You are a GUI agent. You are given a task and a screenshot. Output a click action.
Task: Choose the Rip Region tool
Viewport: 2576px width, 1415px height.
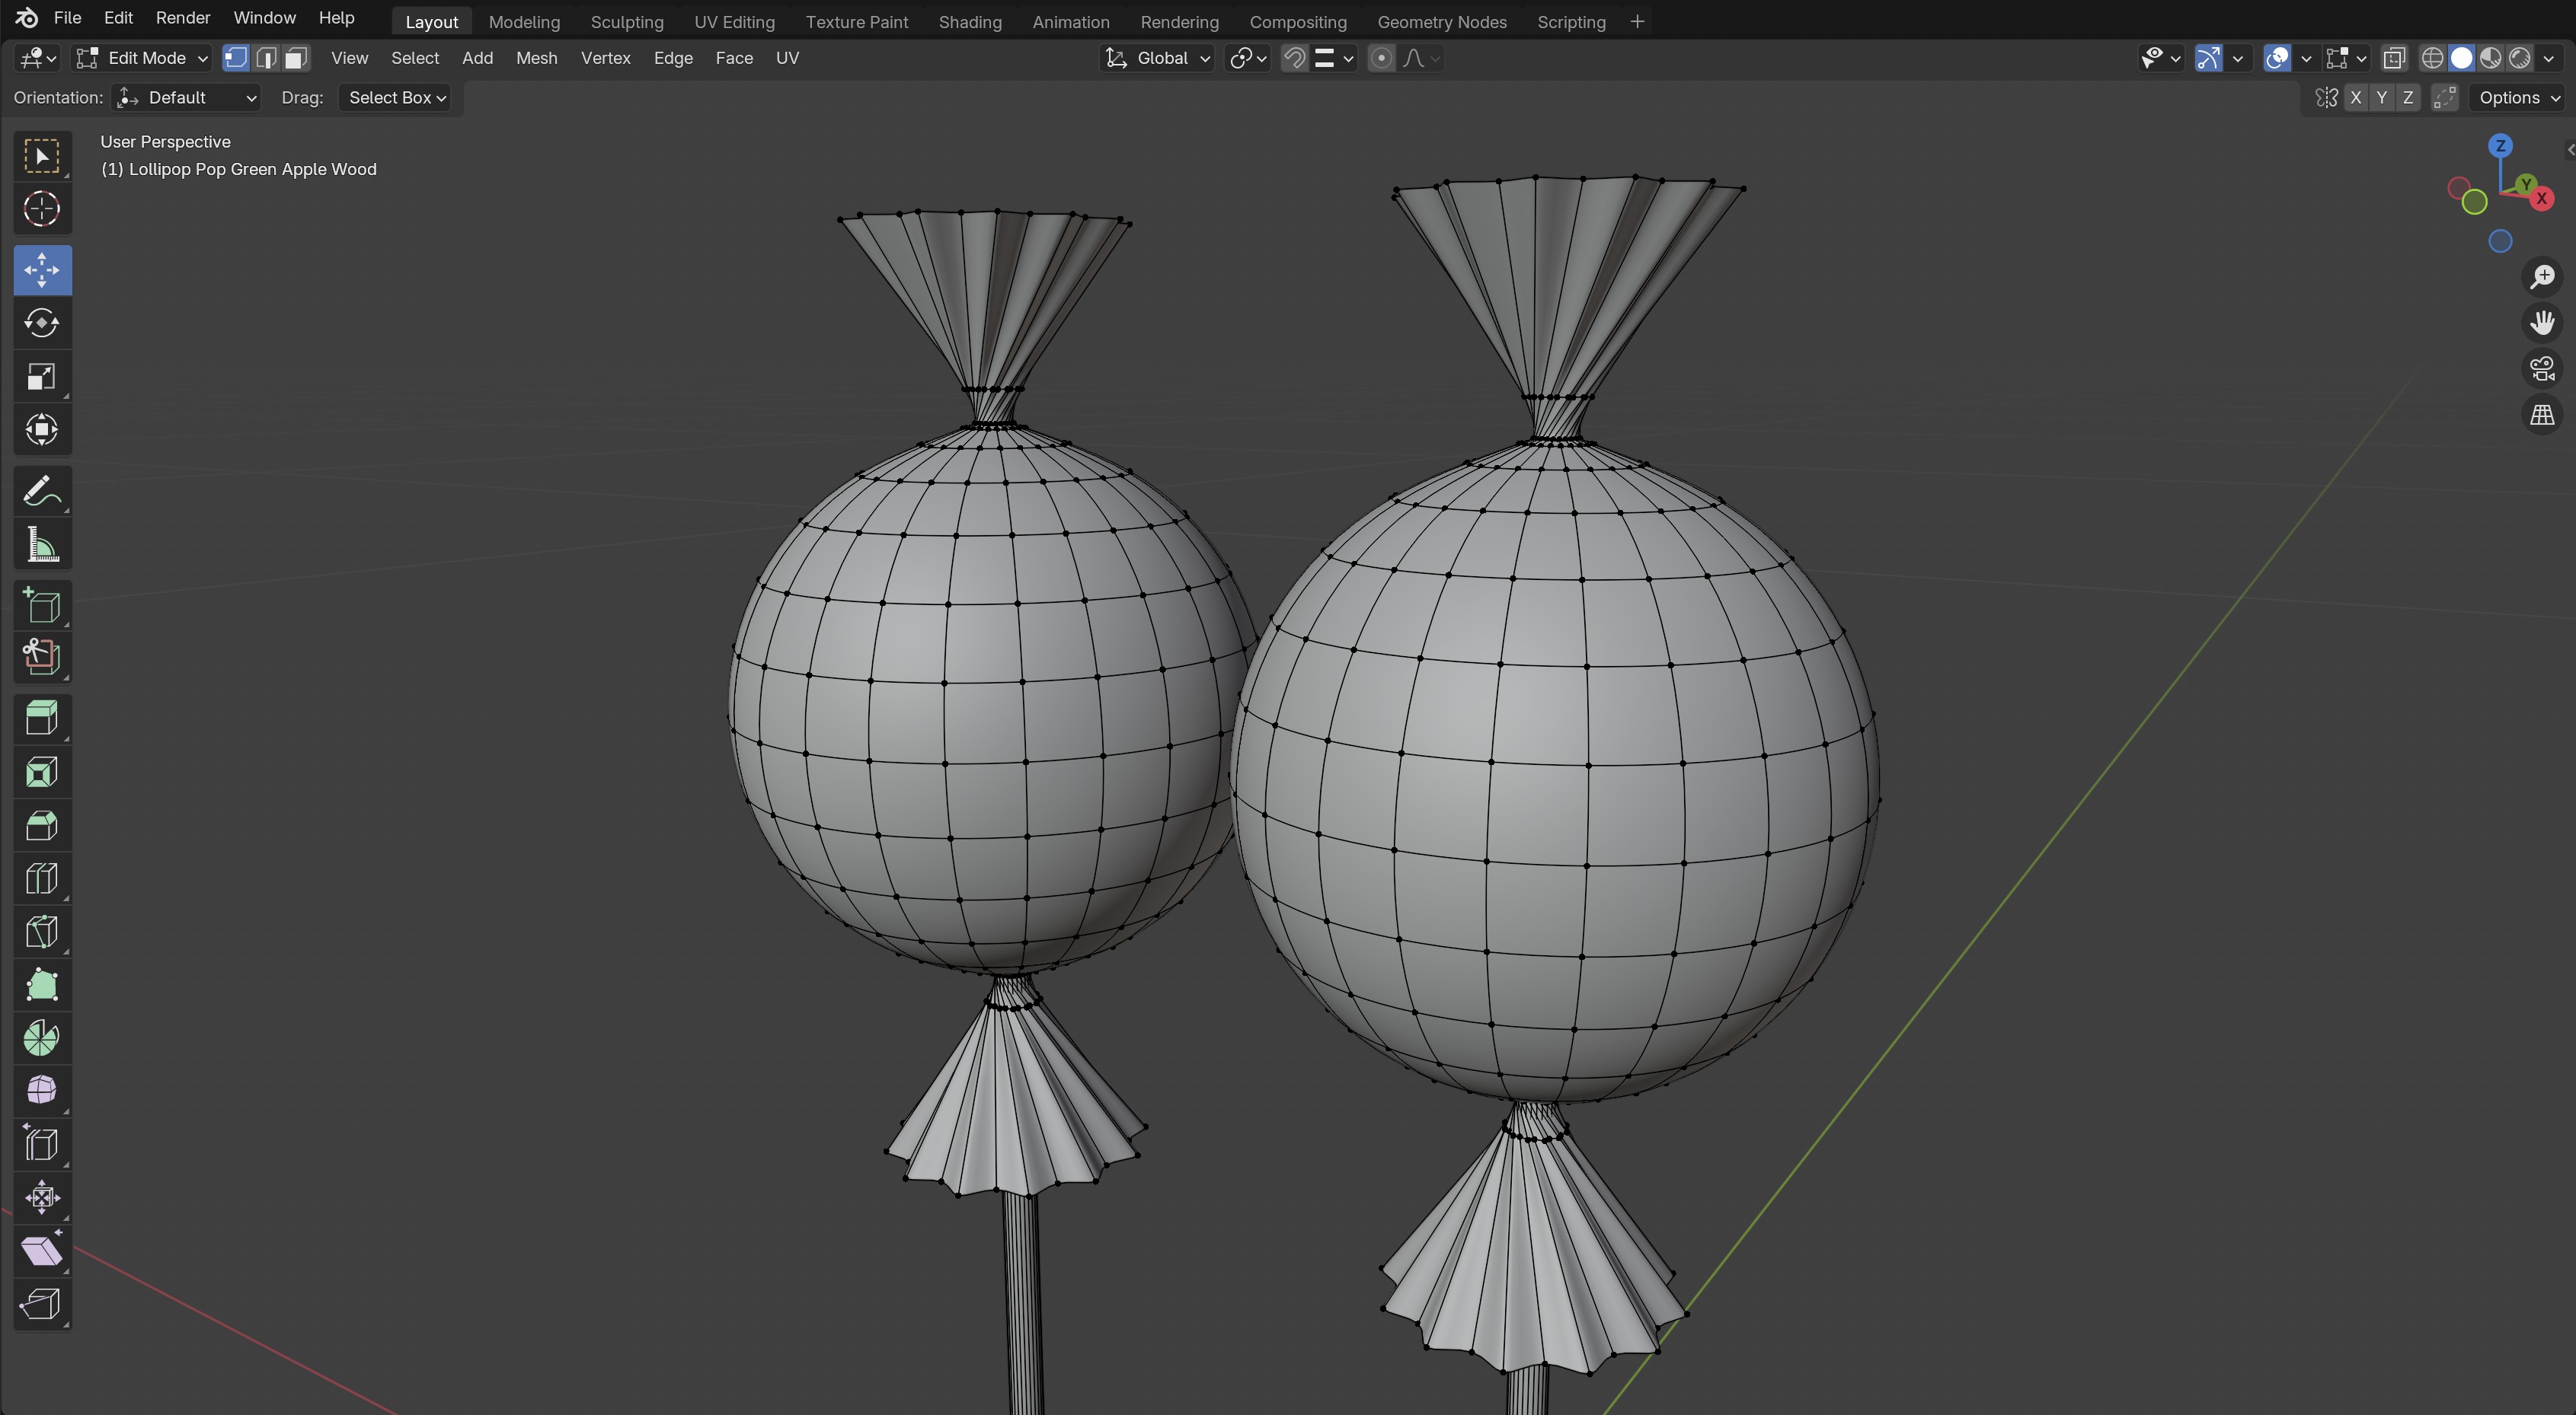coord(42,1304)
